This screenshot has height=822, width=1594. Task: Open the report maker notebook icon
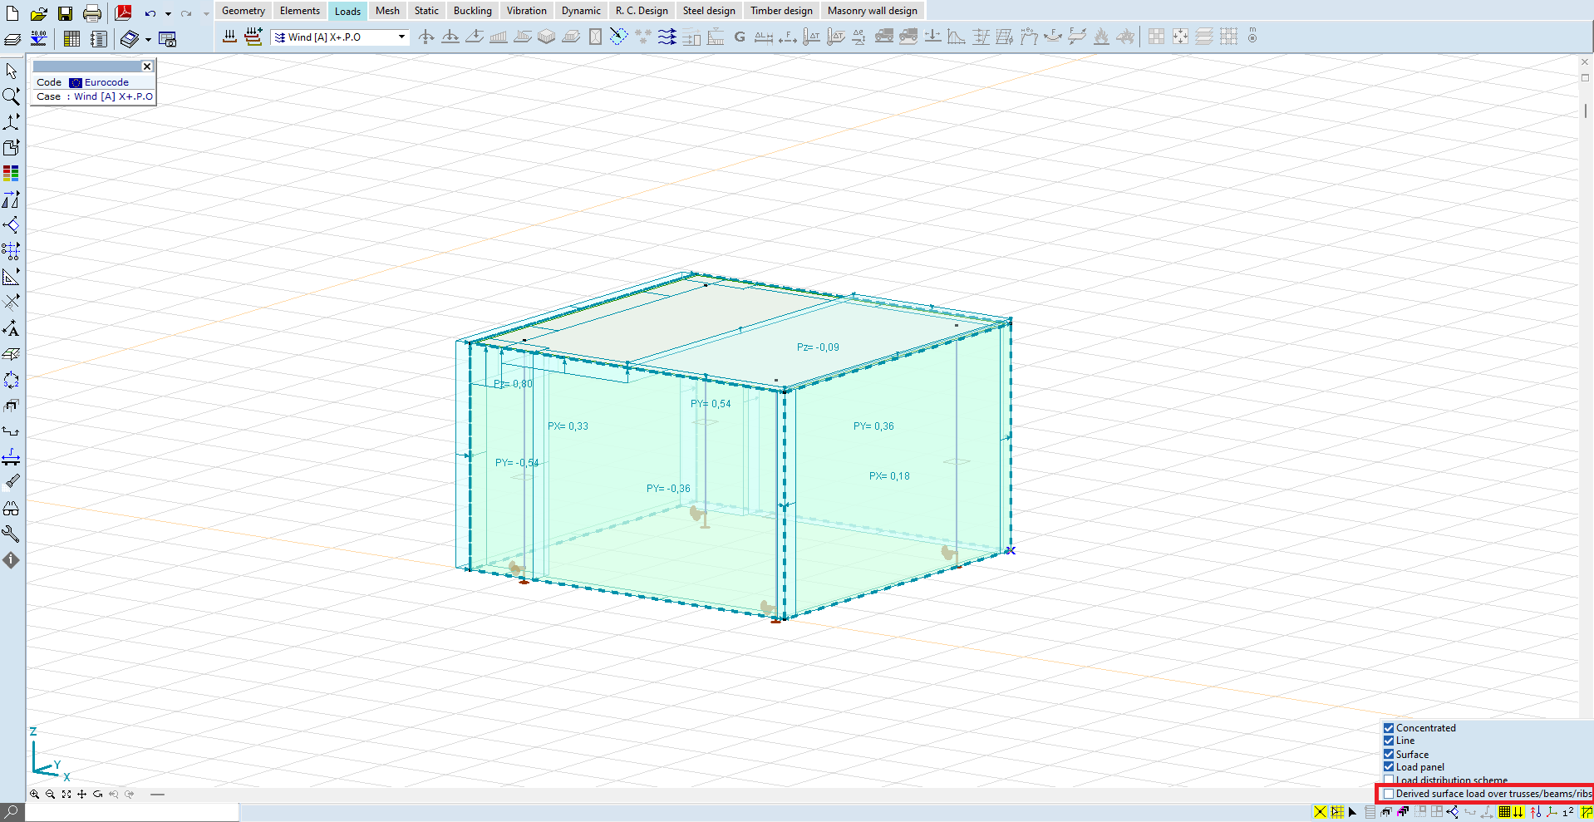(x=99, y=39)
